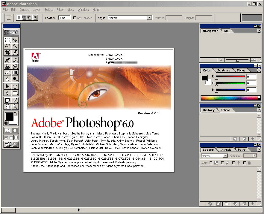Select the Zoom tool
The width and height of the screenshot is (264, 214).
tap(15, 107)
